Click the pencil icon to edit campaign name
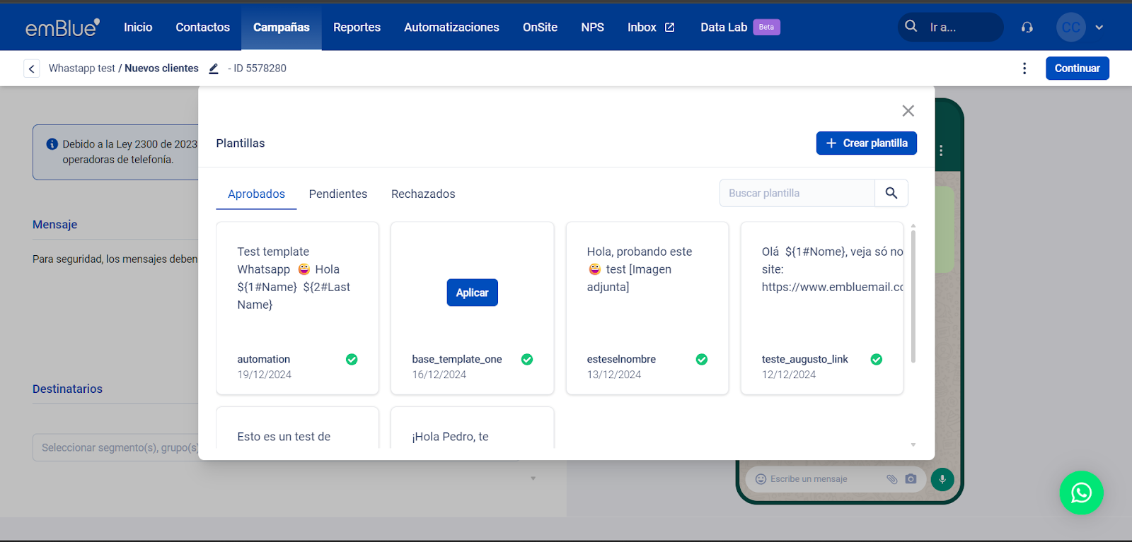 pos(214,69)
